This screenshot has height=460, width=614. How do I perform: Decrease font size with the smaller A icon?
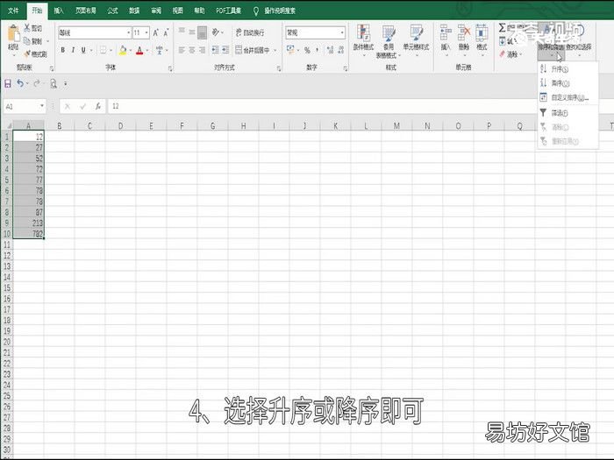click(x=166, y=33)
